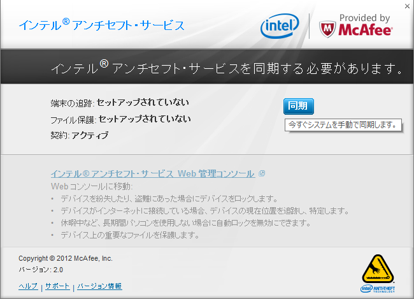414x299 pixels.
Task: Click the バージョン: 2.0 text
Action: [x=41, y=270]
